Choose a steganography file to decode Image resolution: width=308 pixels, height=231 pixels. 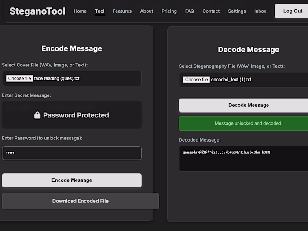196,80
